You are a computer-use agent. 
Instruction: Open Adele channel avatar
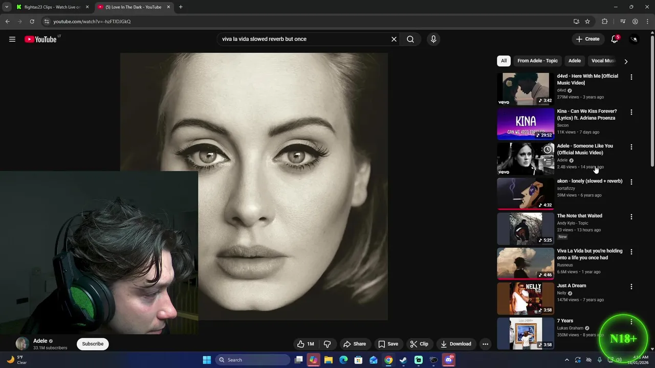click(22, 344)
